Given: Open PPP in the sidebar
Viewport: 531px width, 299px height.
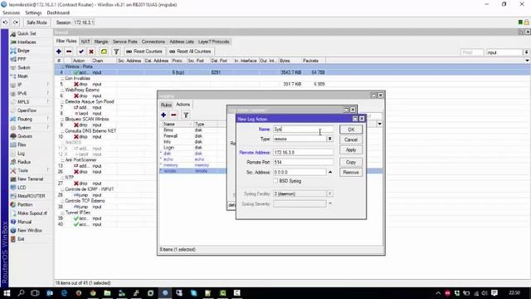Looking at the screenshot, I should tap(22, 59).
